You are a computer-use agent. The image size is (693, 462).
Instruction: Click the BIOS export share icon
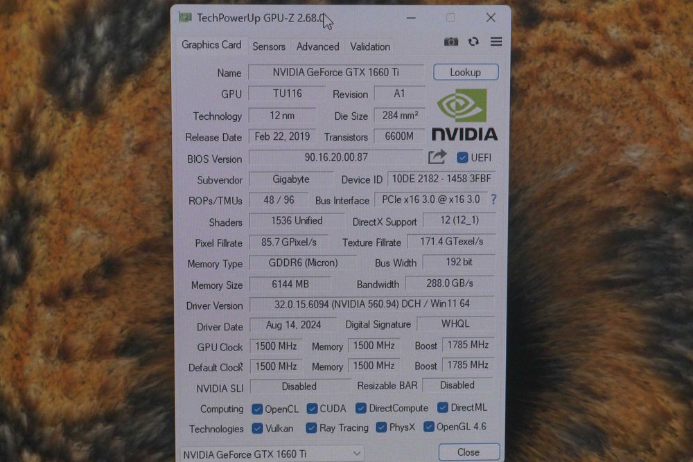[x=437, y=157]
